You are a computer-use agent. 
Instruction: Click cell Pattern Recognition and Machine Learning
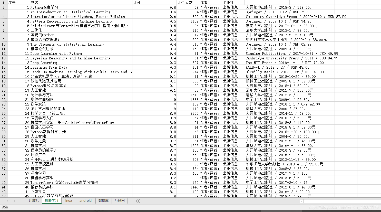81,21
